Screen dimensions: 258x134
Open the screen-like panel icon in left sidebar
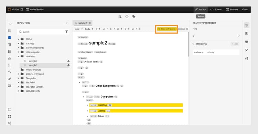coord(10,86)
